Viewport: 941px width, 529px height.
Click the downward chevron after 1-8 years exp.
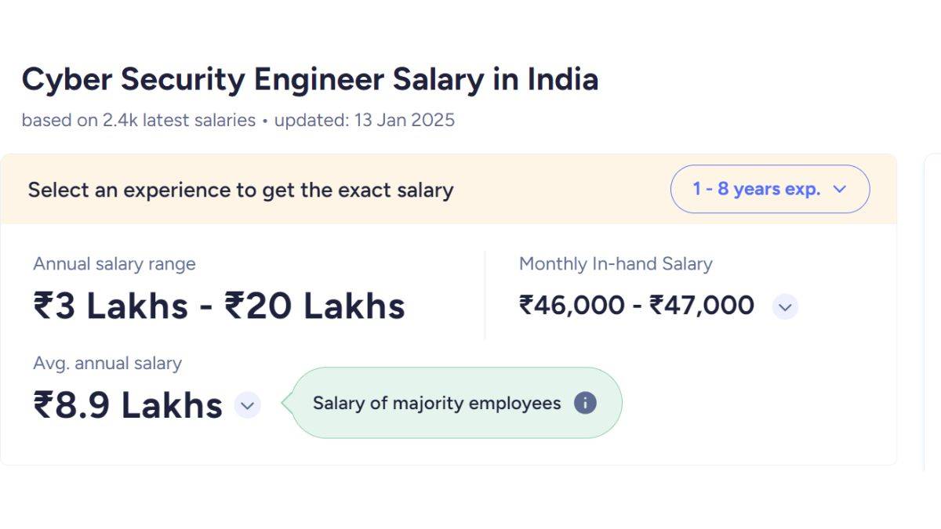coord(839,189)
